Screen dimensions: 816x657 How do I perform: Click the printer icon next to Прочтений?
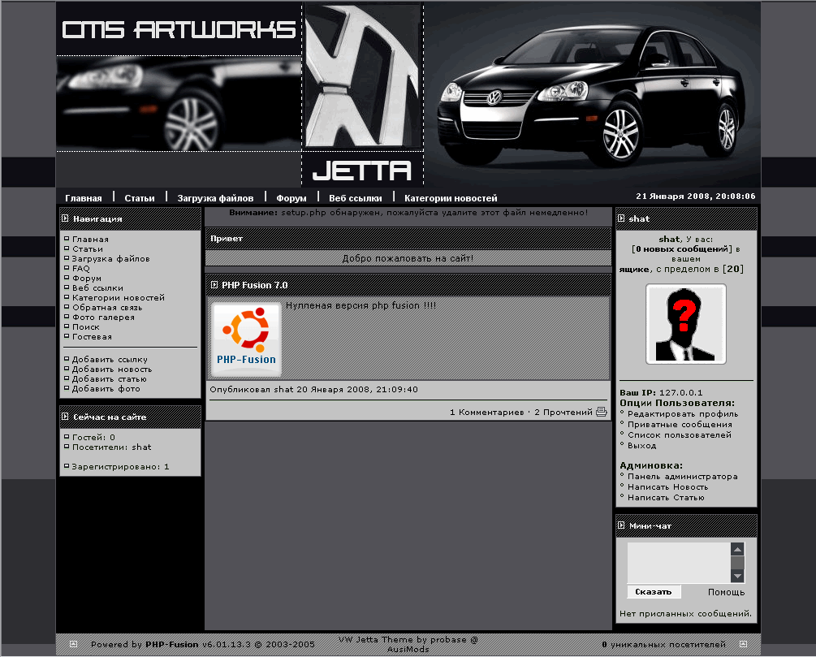[x=601, y=412]
